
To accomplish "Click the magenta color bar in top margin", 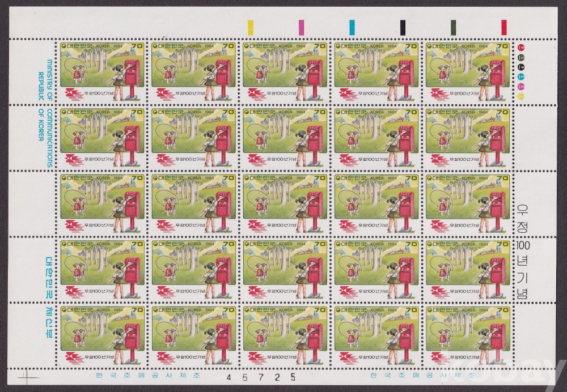I will tap(301, 27).
